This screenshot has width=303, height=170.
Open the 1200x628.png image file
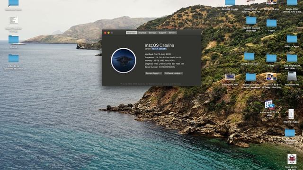(271, 2)
